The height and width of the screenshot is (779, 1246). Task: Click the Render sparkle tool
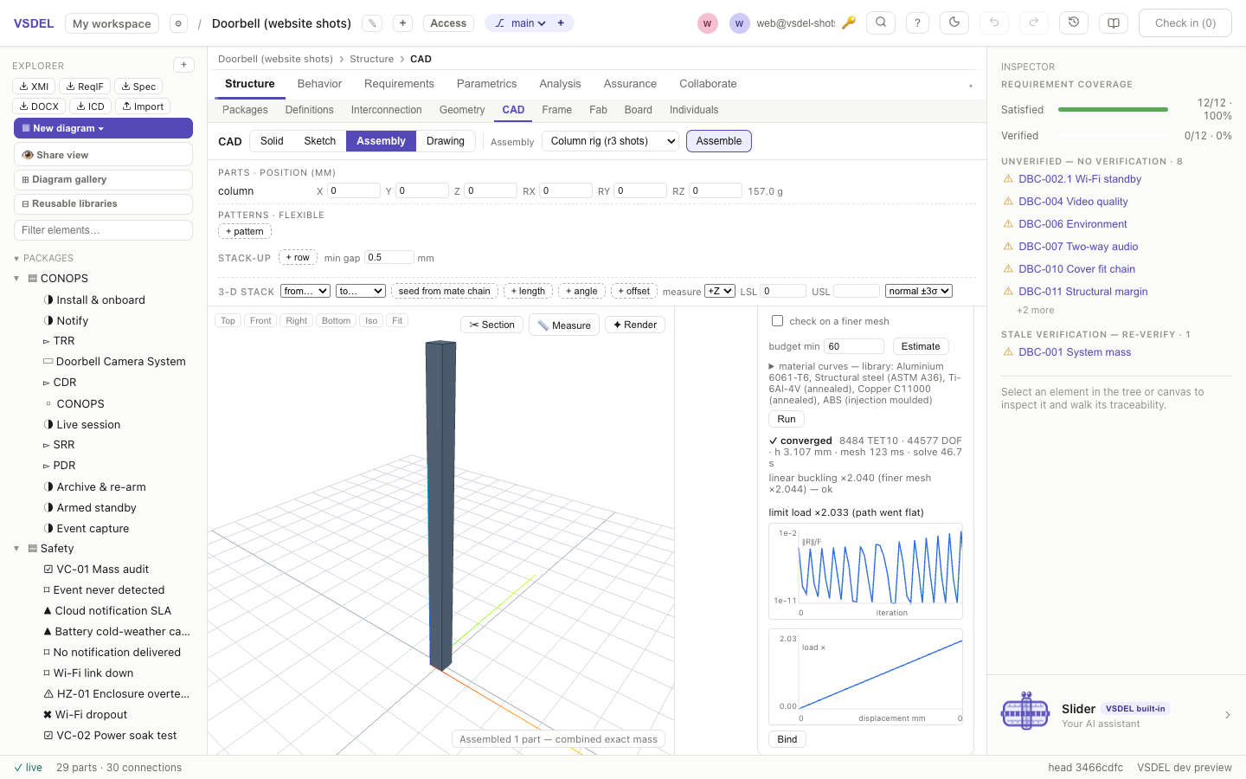tap(635, 325)
